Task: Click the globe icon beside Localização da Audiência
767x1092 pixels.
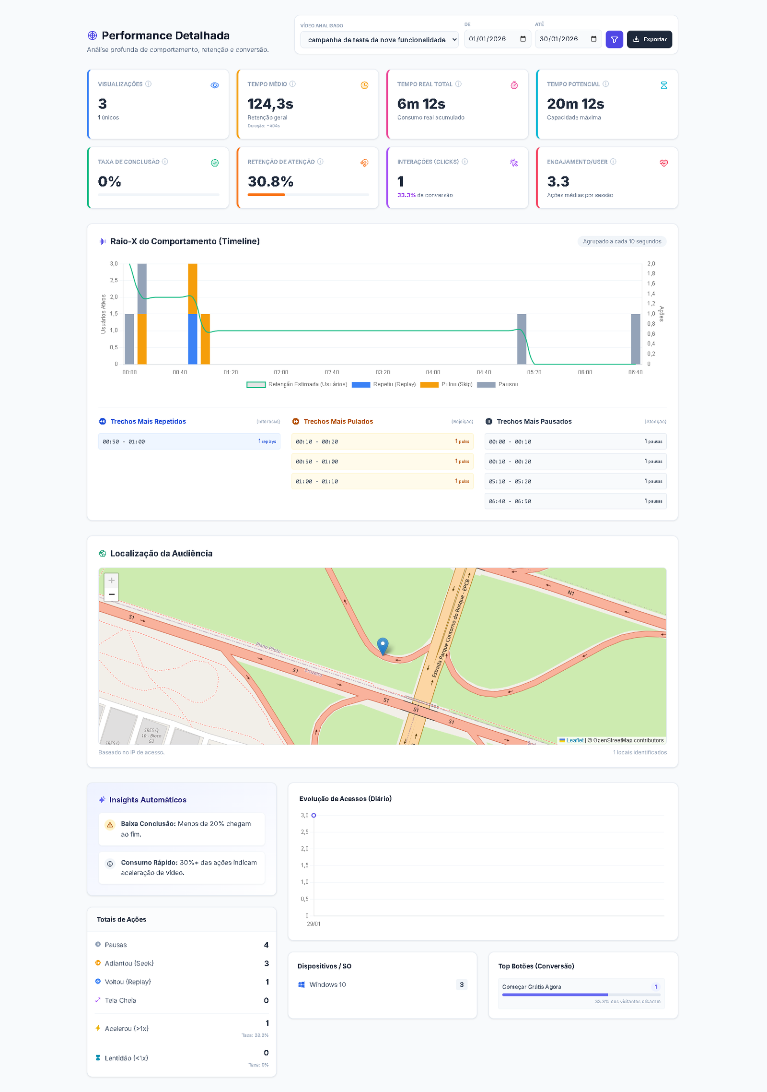Action: [102, 553]
